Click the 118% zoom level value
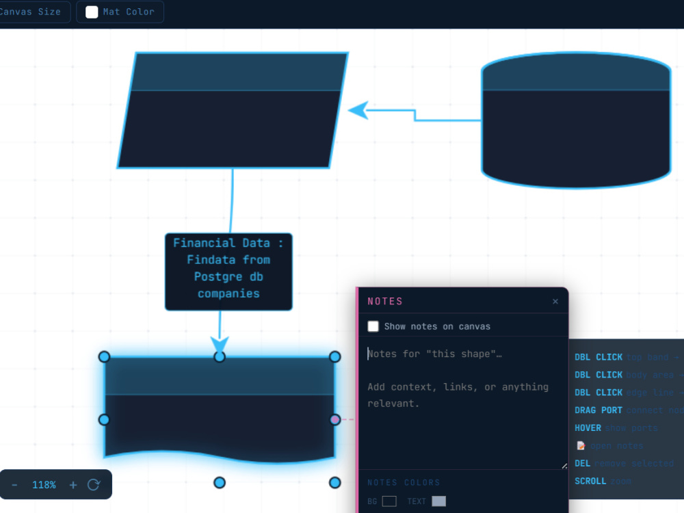The height and width of the screenshot is (513, 684). click(44, 485)
